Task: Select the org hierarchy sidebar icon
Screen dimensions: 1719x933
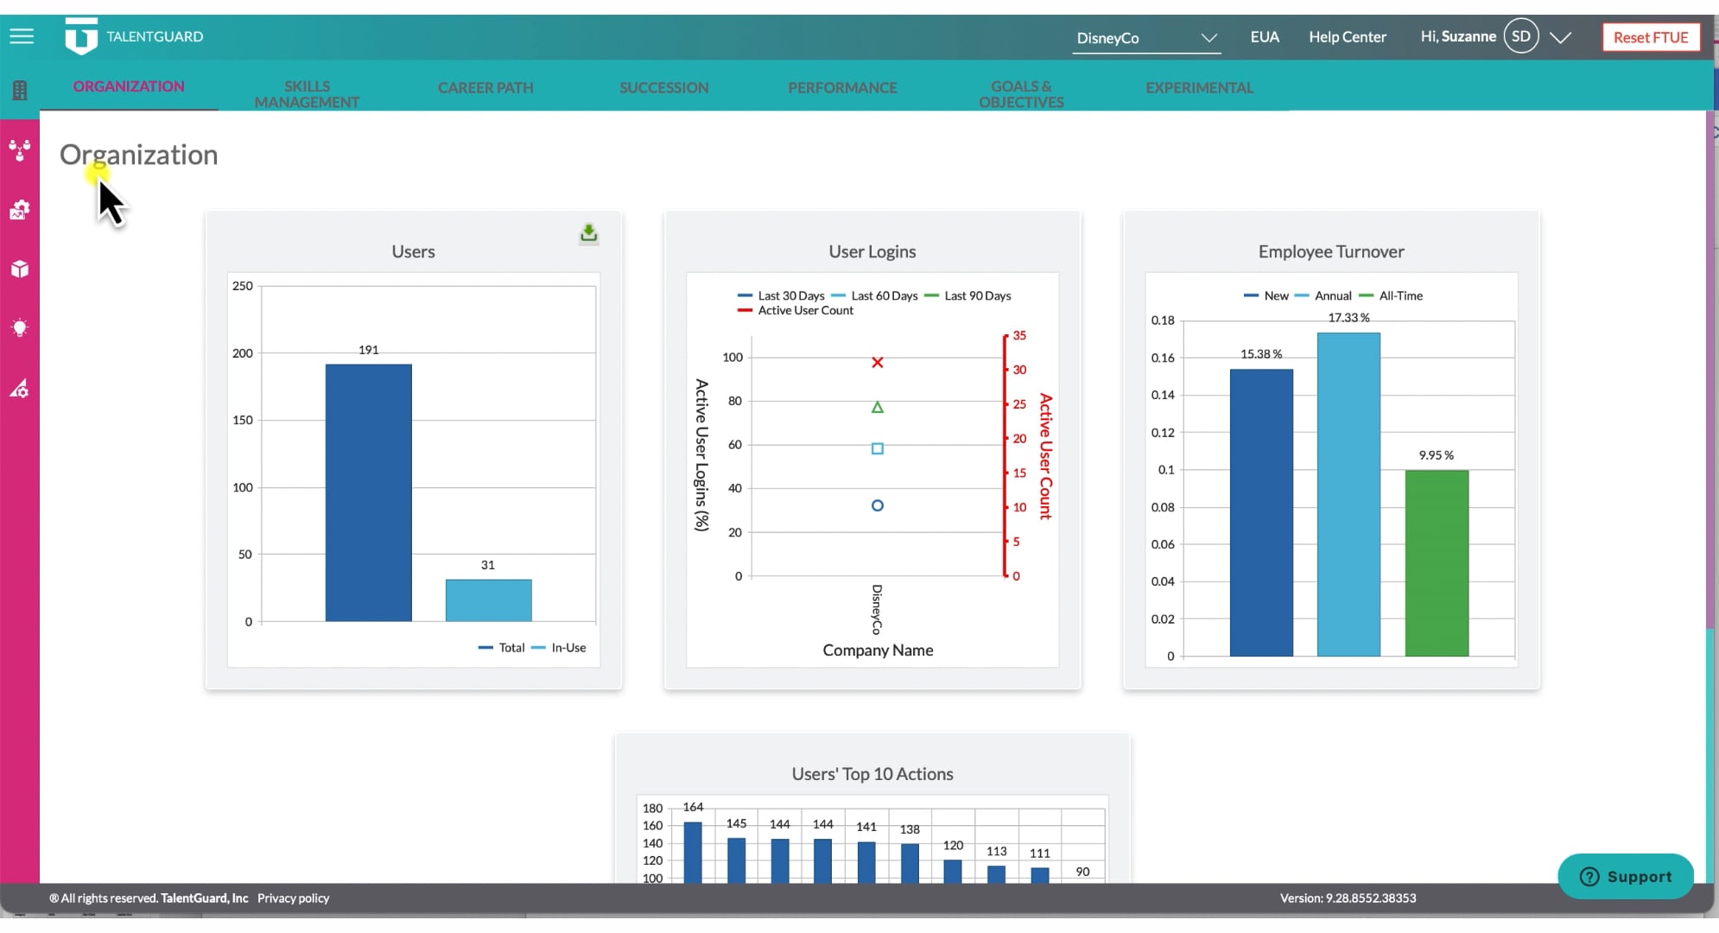Action: 20,150
